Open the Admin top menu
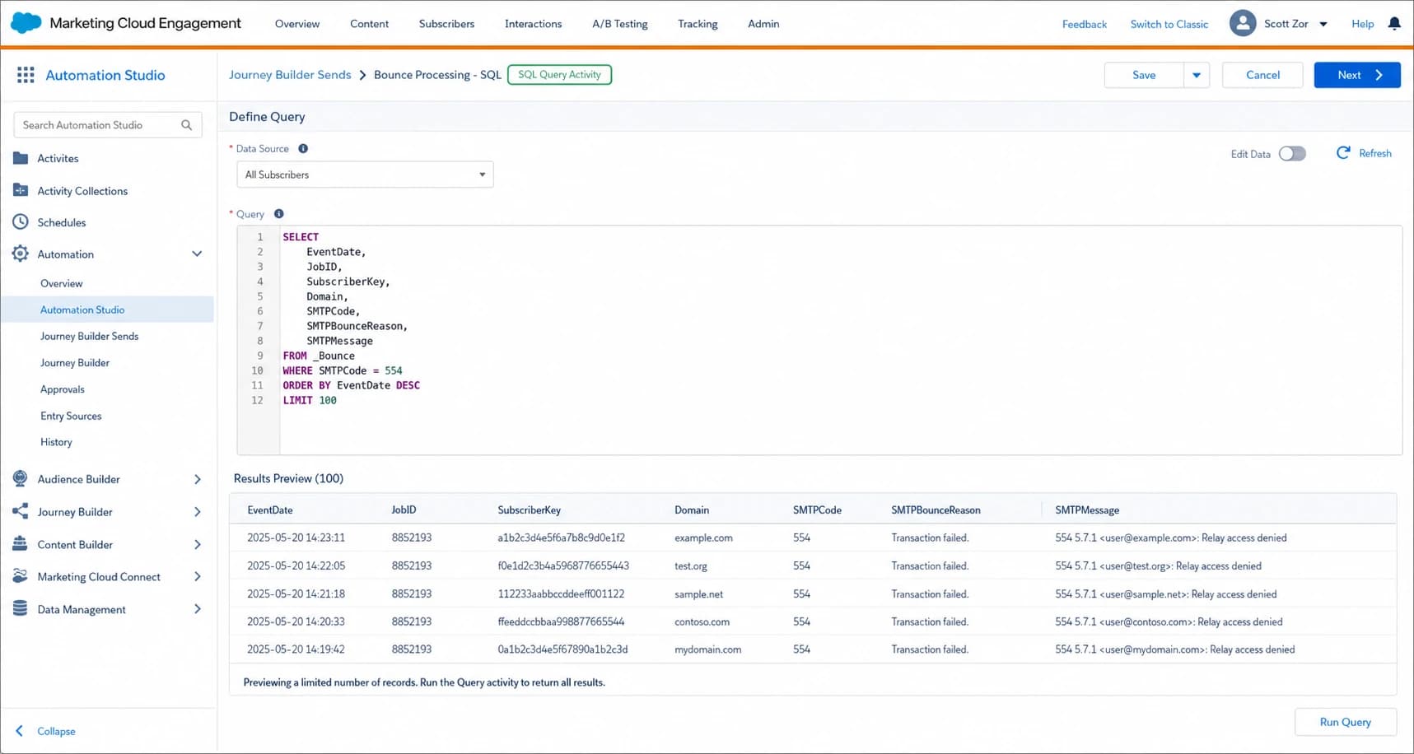 [763, 24]
